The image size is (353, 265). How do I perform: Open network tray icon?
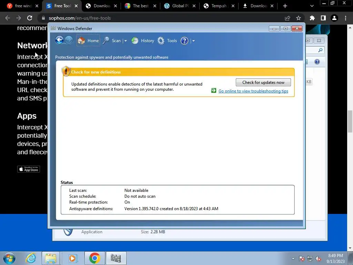tap(310, 258)
